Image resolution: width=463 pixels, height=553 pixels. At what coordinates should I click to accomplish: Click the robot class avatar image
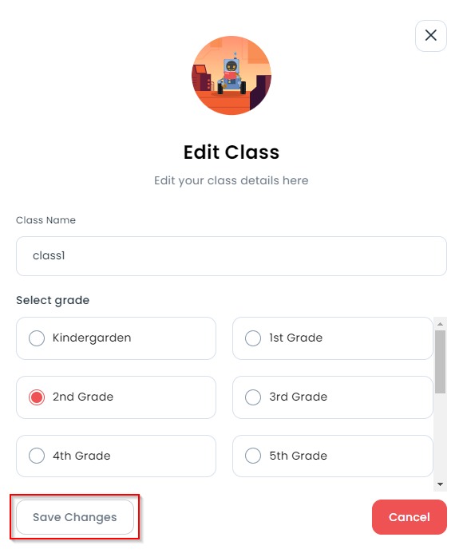(x=231, y=76)
